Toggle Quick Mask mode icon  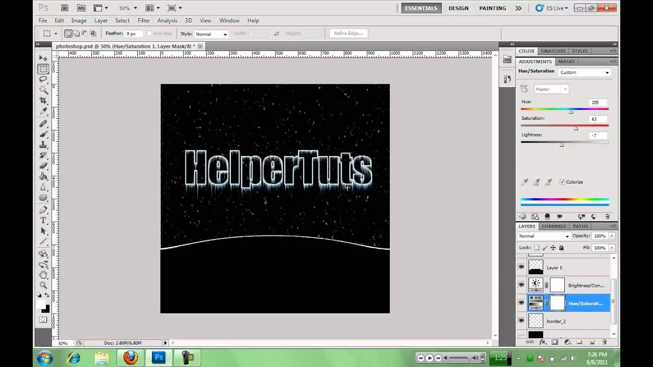click(x=43, y=320)
